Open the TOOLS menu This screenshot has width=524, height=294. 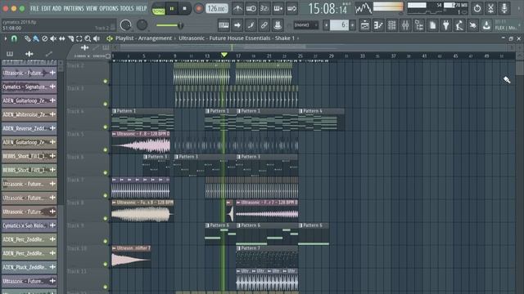tap(127, 8)
